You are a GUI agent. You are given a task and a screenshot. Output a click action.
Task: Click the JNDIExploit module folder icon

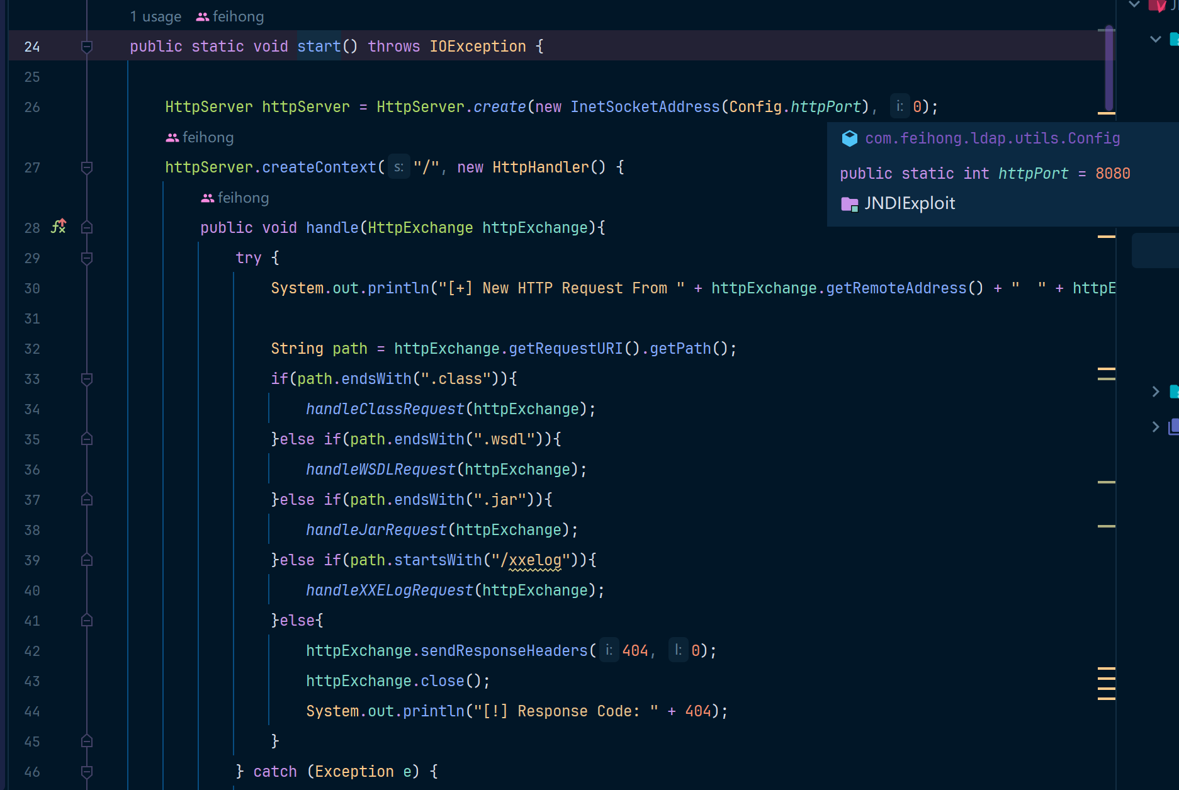850,204
